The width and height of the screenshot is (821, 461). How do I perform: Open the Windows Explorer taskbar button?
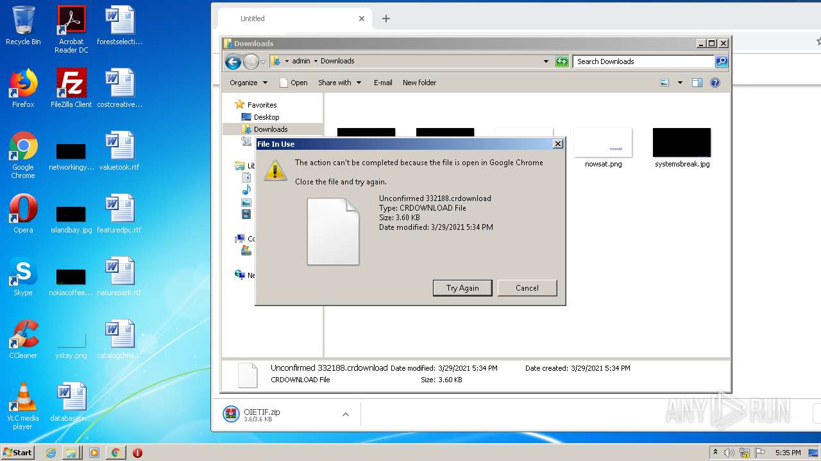[x=71, y=453]
